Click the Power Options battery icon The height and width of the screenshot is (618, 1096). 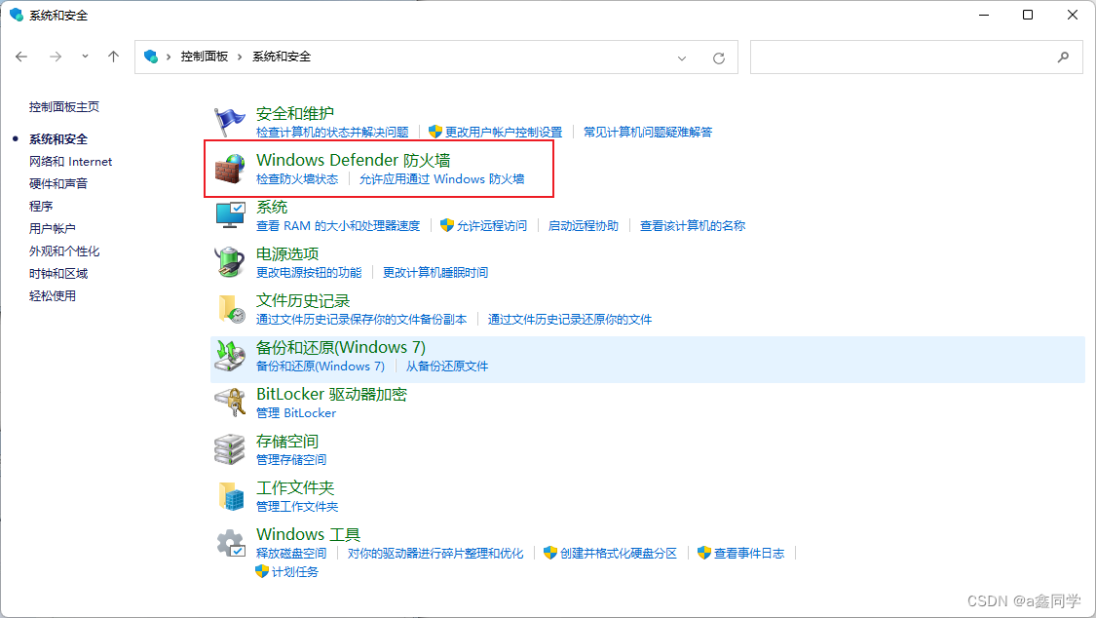point(229,261)
